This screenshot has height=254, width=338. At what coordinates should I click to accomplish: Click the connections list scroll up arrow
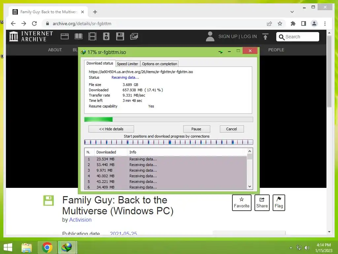(x=250, y=151)
